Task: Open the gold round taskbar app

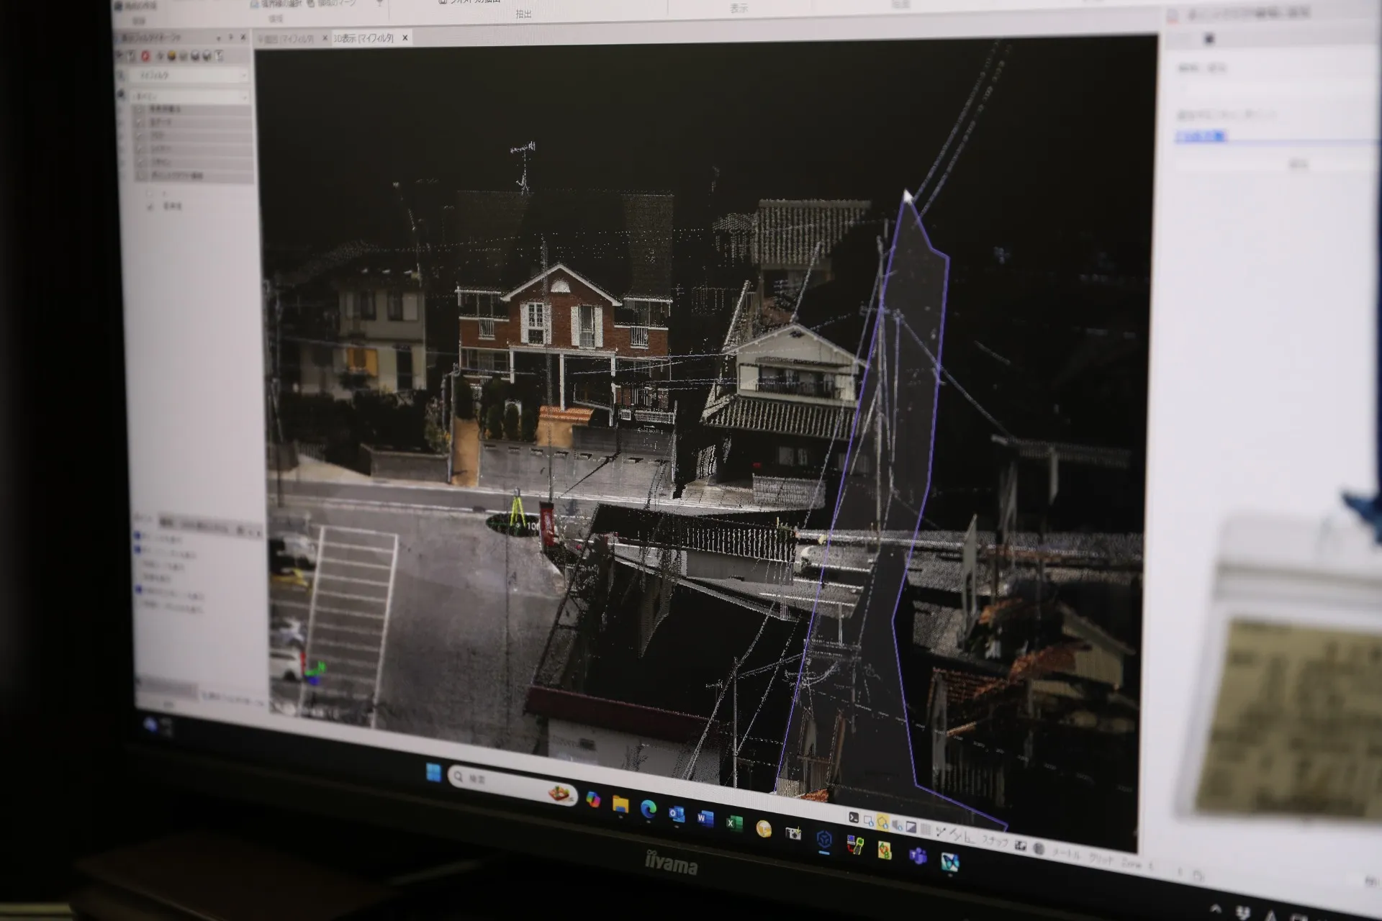Action: (x=764, y=829)
